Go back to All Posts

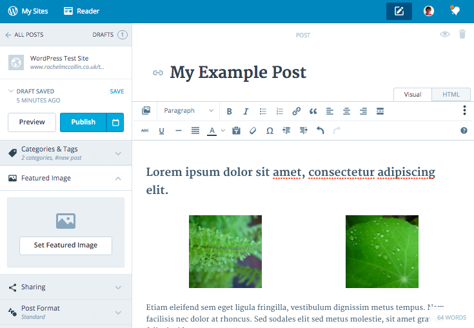(x=25, y=35)
